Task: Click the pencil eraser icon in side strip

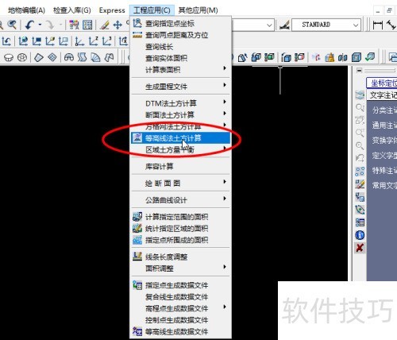Action: pos(360,184)
